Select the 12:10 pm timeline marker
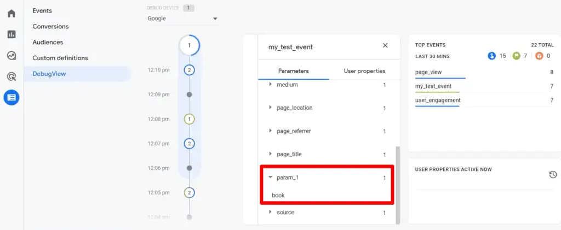The height and width of the screenshot is (230, 561). (189, 70)
